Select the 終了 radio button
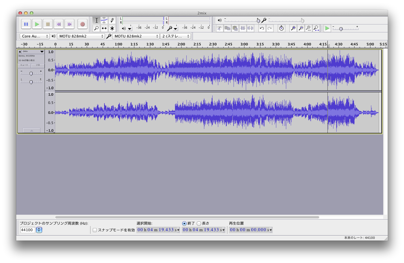404x263 pixels. (x=184, y=224)
